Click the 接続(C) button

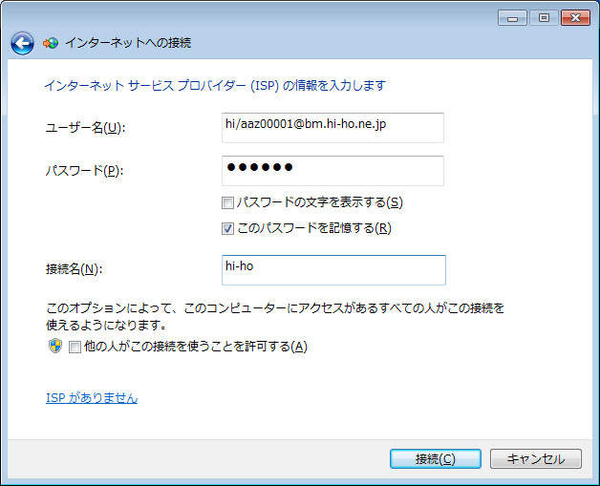point(436,459)
